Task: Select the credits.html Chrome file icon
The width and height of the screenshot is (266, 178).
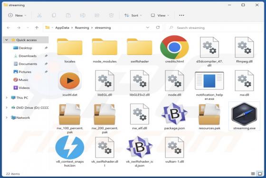Action: coord(174,47)
